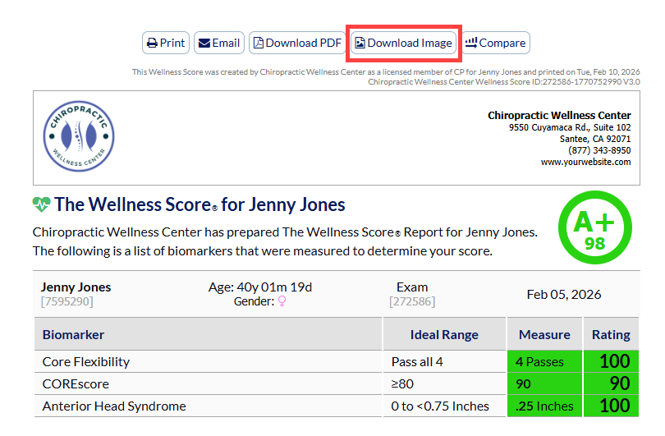Click the 'Santee, CA 92071' line

click(x=595, y=139)
